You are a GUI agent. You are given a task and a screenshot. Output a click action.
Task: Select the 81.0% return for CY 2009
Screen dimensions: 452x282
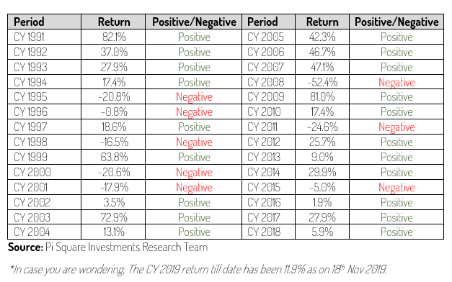point(322,97)
